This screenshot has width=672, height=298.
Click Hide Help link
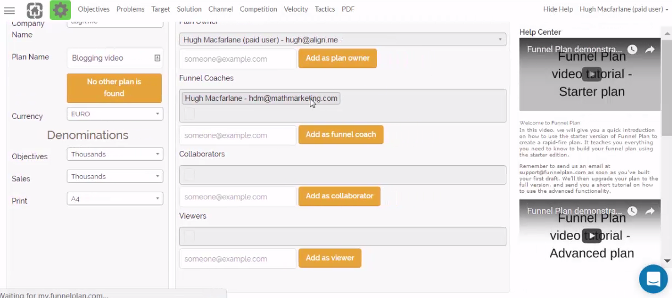tap(558, 9)
